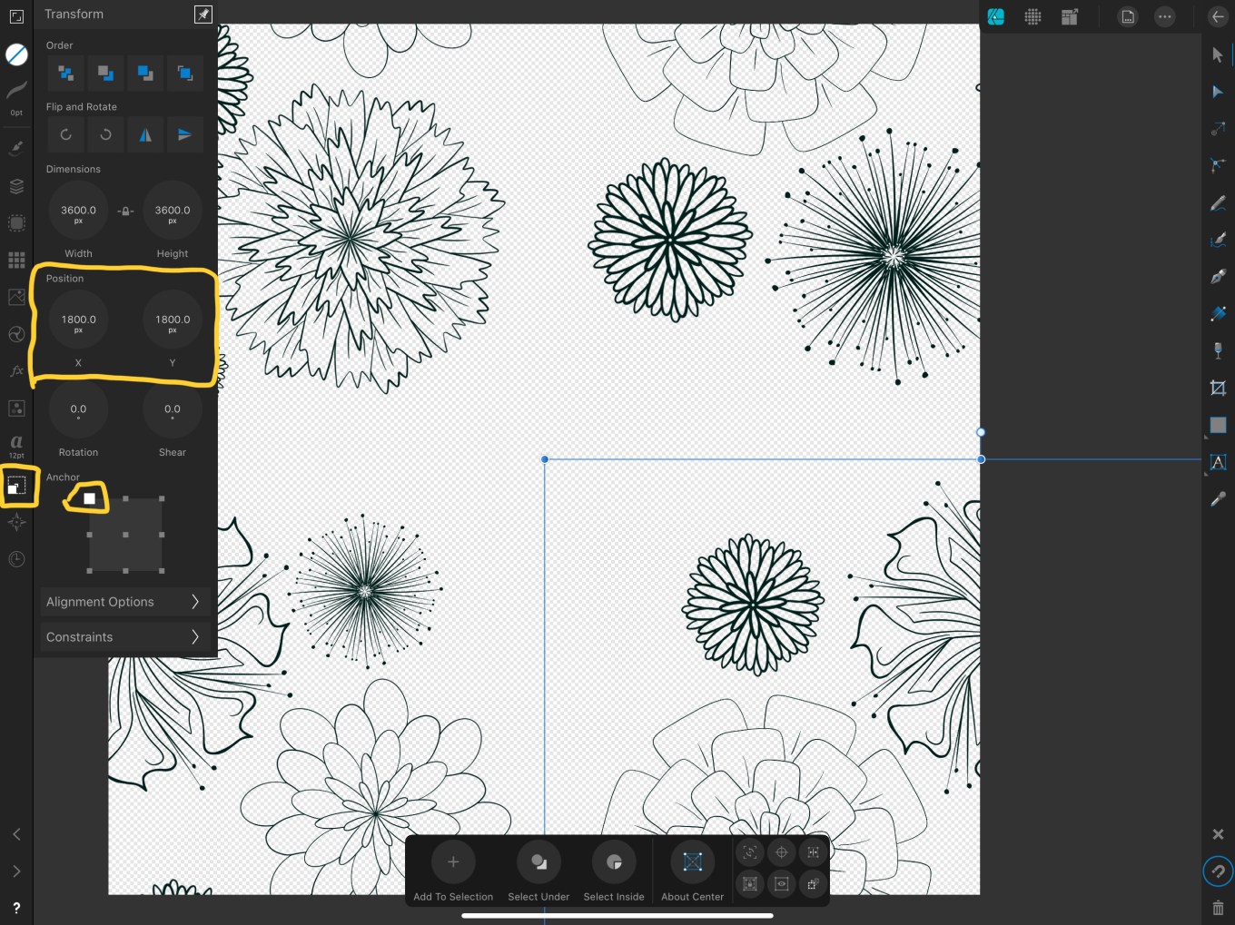
Task: Open the Layers studio panel
Action: click(16, 186)
